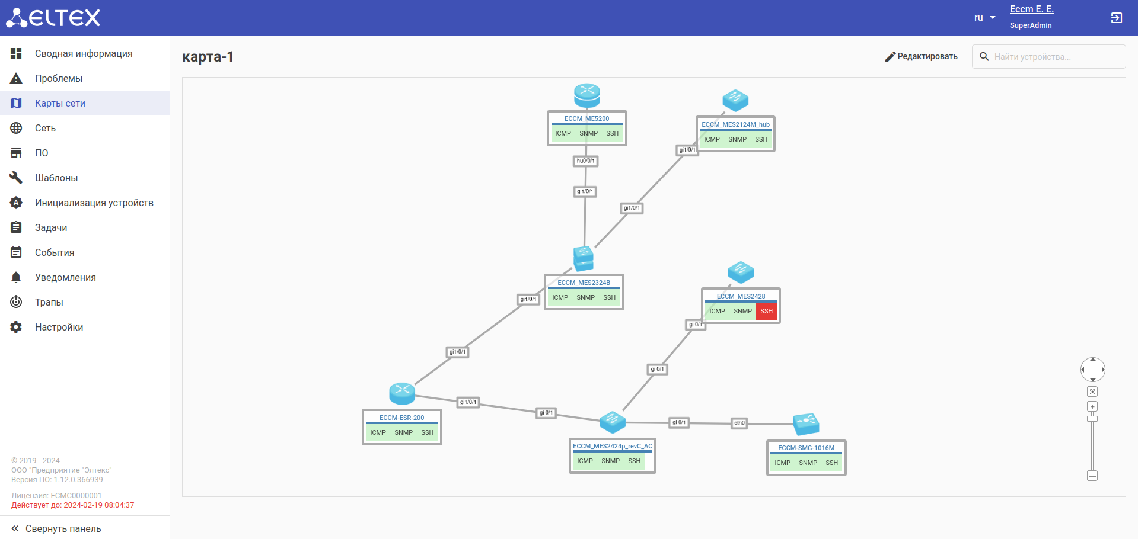The height and width of the screenshot is (539, 1138).
Task: Pan the map down with the arrow
Action: click(x=1093, y=380)
